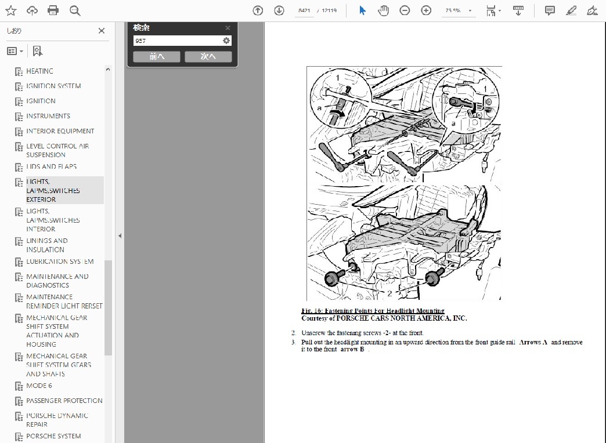Open search settings gear in search box

coord(226,41)
